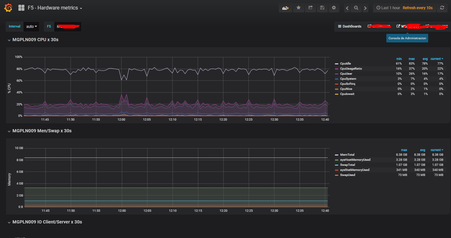Sort CPU legend by current column
The height and width of the screenshot is (238, 451).
pos(436,59)
